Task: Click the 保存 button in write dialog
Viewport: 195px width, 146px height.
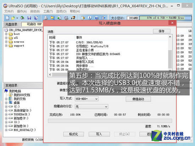Action: pyautogui.click(x=162, y=31)
